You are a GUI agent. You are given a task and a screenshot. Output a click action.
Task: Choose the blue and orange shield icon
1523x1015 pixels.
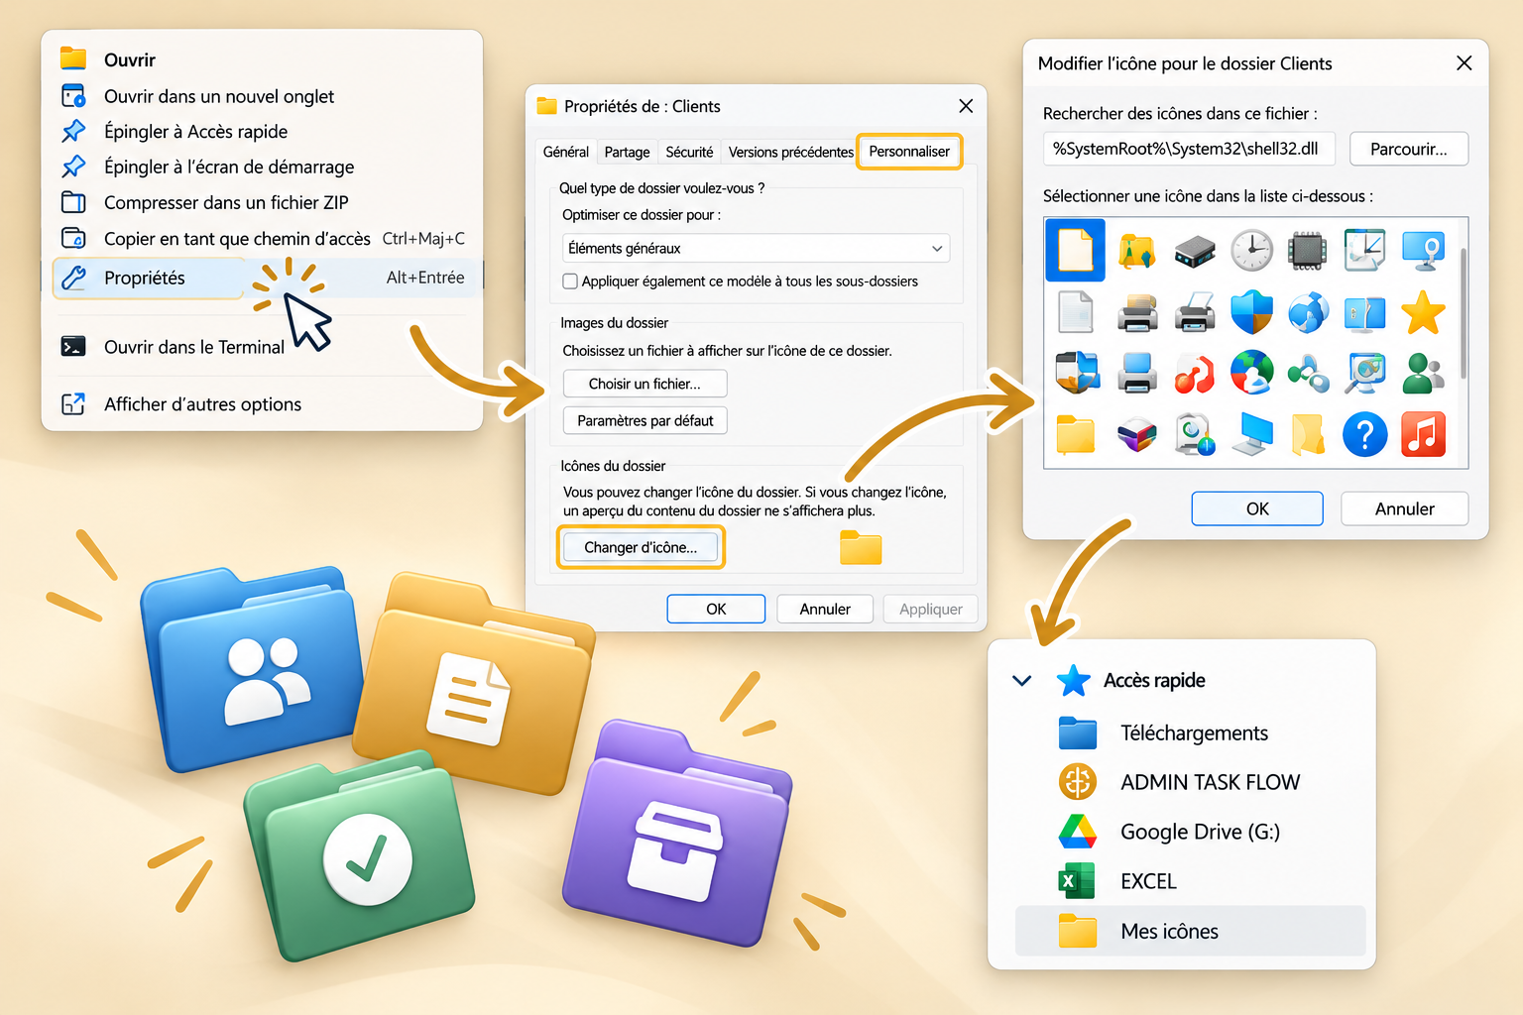coord(1251,312)
